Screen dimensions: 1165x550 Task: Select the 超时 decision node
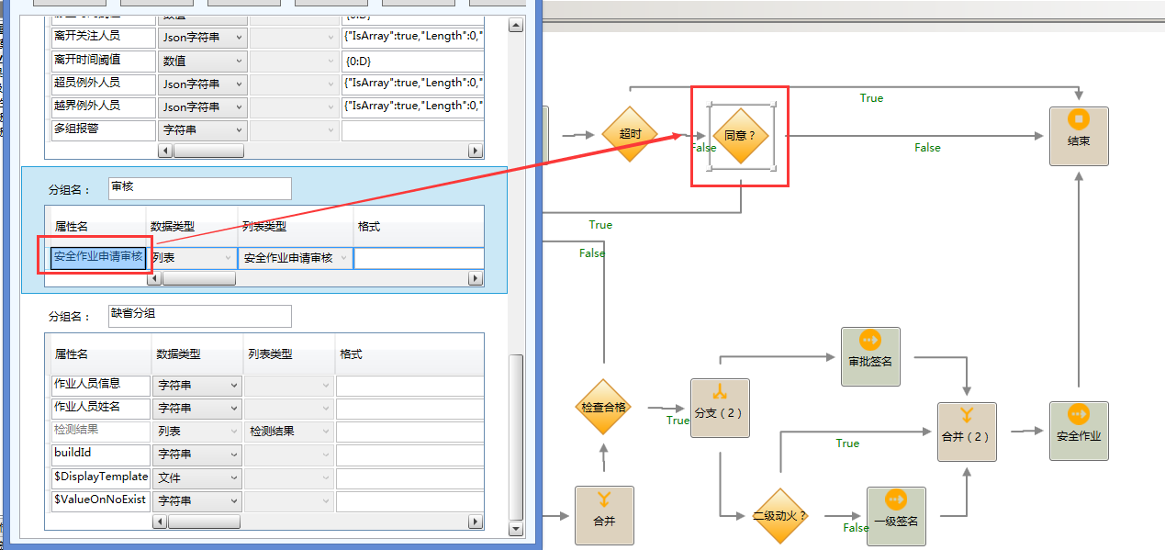[630, 134]
